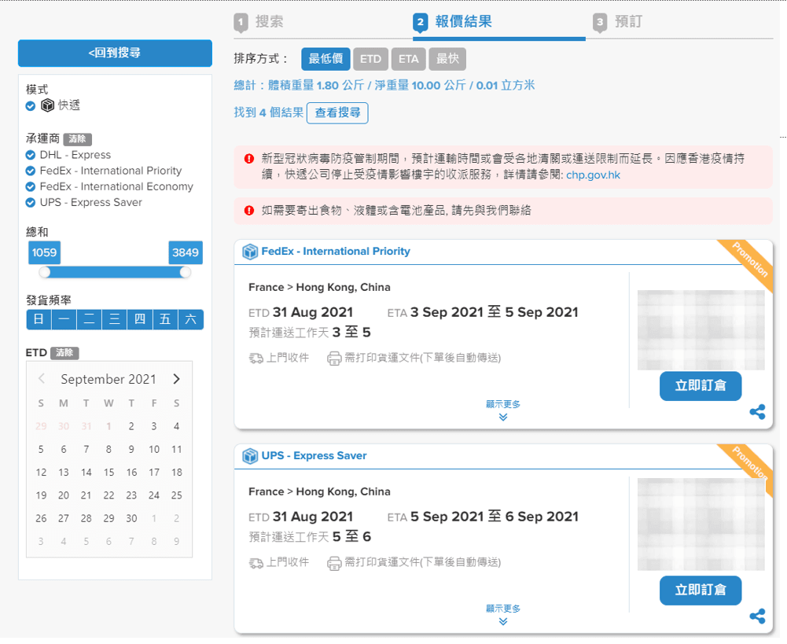This screenshot has width=787, height=644.
Task: Toggle Monday (一) shipping frequency
Action: pos(64,319)
